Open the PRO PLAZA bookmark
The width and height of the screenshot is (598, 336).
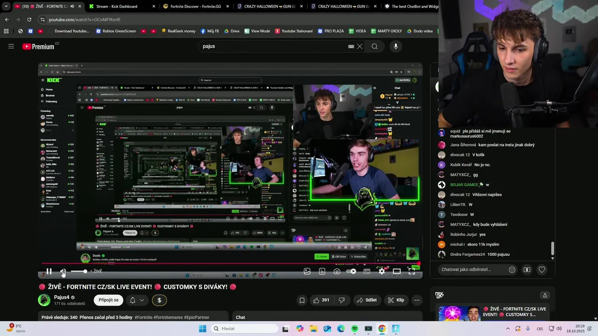pos(331,31)
